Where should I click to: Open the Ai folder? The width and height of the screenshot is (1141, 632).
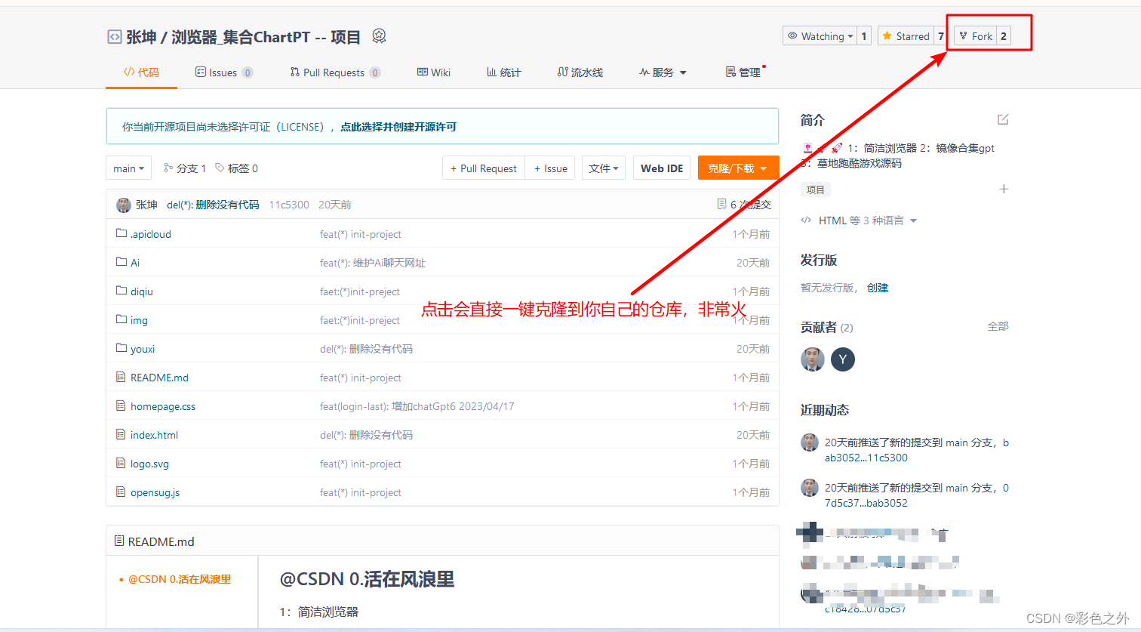[135, 263]
